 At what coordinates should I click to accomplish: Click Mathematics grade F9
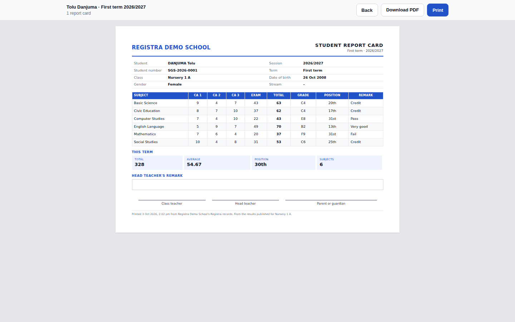[x=303, y=134]
